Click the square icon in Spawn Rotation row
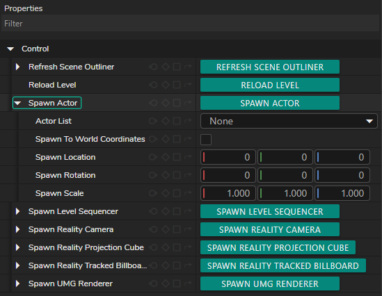The image size is (382, 296). point(177,175)
